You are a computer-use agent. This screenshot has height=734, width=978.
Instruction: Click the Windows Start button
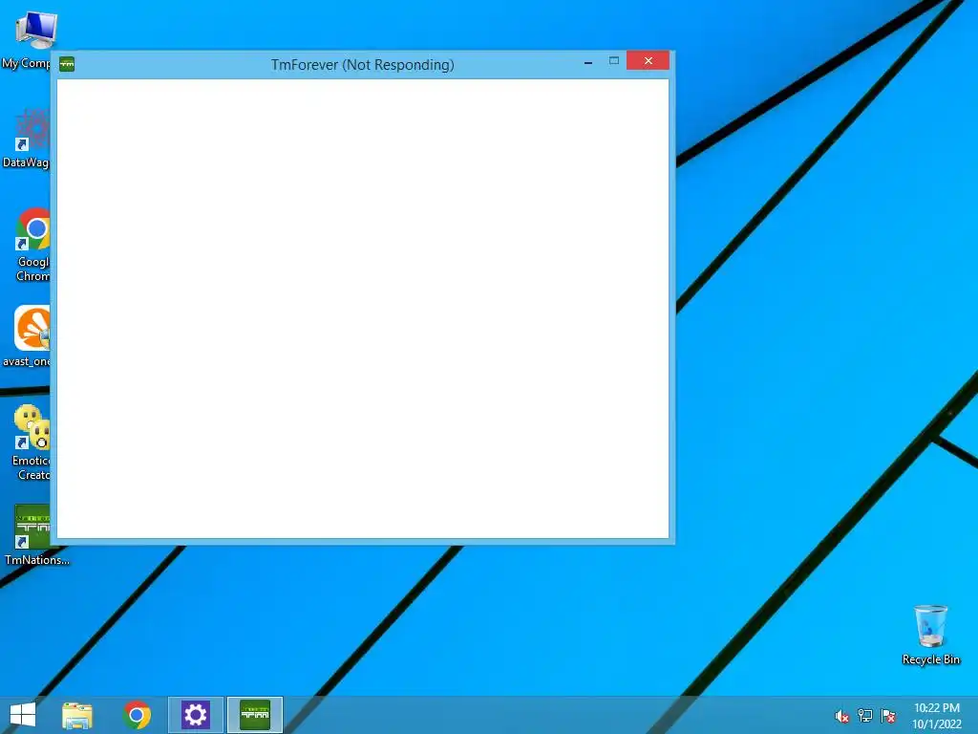[23, 715]
